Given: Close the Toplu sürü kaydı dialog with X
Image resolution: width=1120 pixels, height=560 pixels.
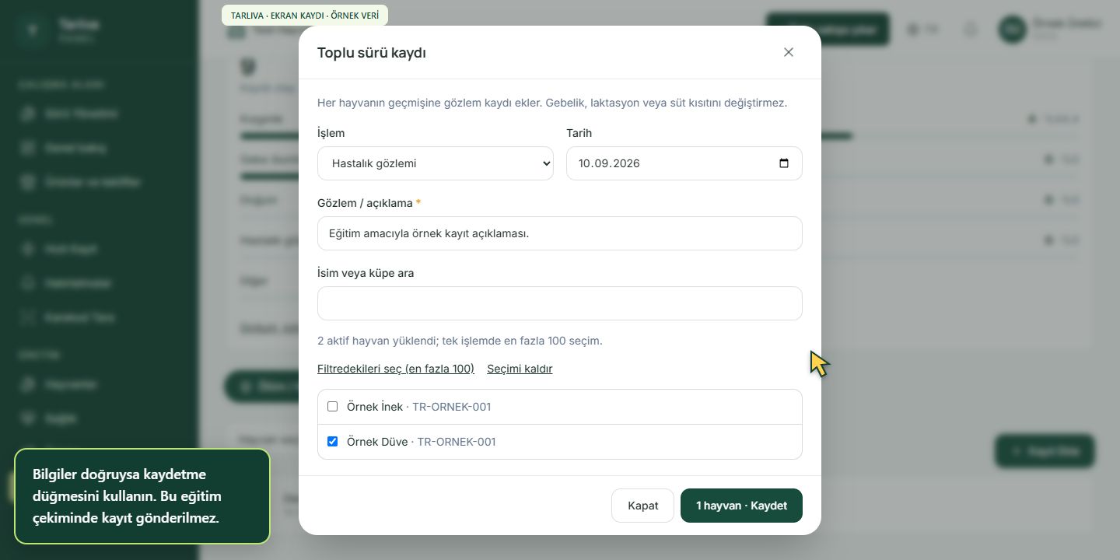Looking at the screenshot, I should point(789,52).
